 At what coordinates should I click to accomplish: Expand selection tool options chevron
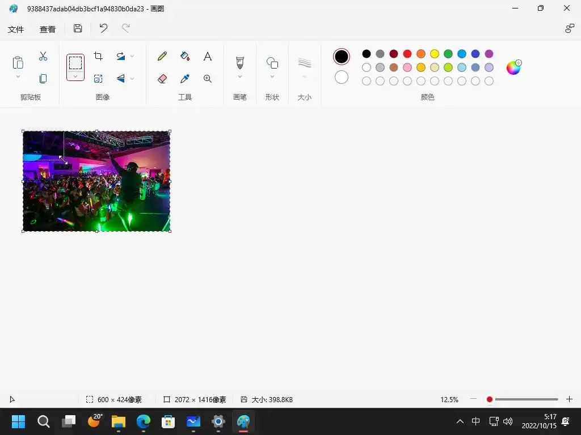point(75,76)
